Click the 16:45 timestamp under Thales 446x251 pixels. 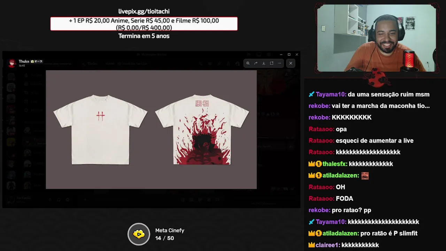[22, 66]
